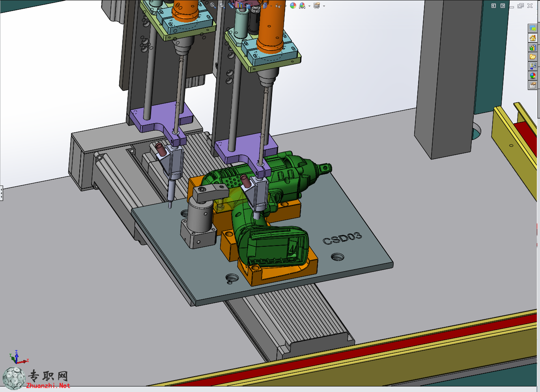Open the Appearances color ball tab
The height and width of the screenshot is (392, 540).
[x=533, y=76]
